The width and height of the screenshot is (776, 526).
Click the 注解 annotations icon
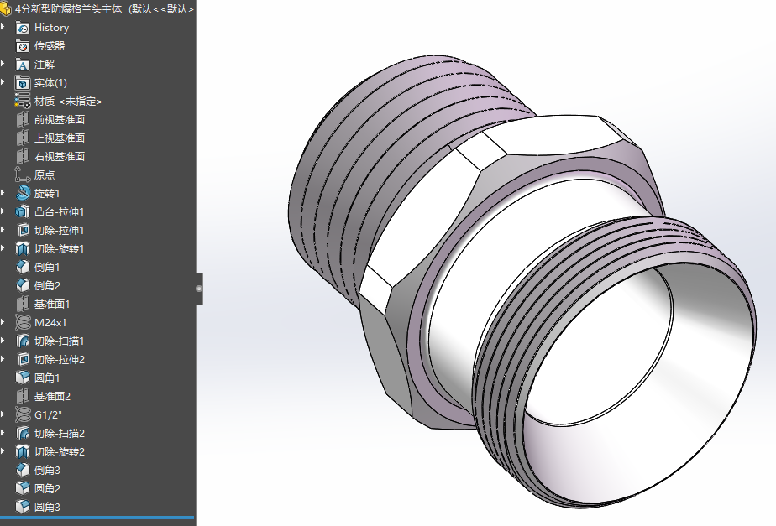23,65
